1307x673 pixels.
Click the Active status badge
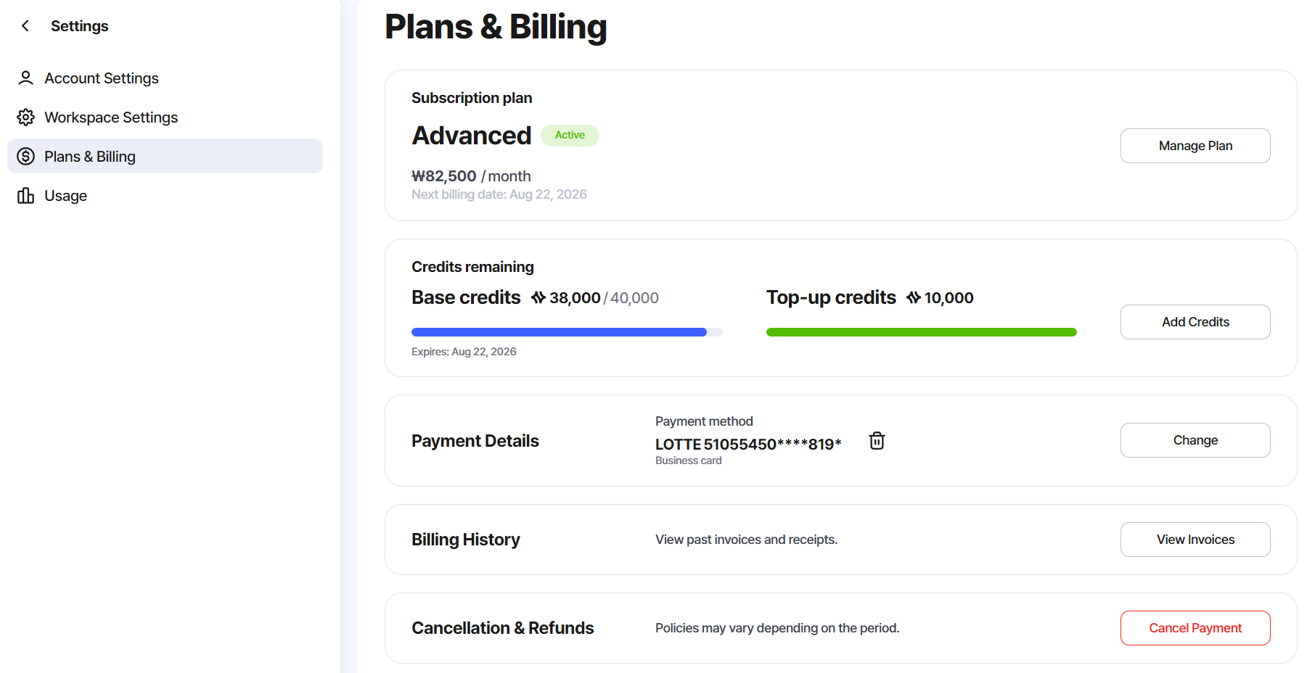coord(570,135)
